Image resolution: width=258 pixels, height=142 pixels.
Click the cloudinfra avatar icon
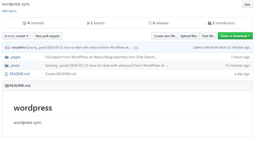point(7,48)
